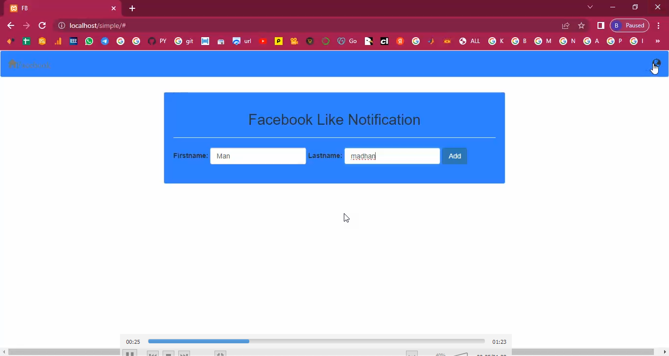Open the Go bookmark

pyautogui.click(x=348, y=41)
